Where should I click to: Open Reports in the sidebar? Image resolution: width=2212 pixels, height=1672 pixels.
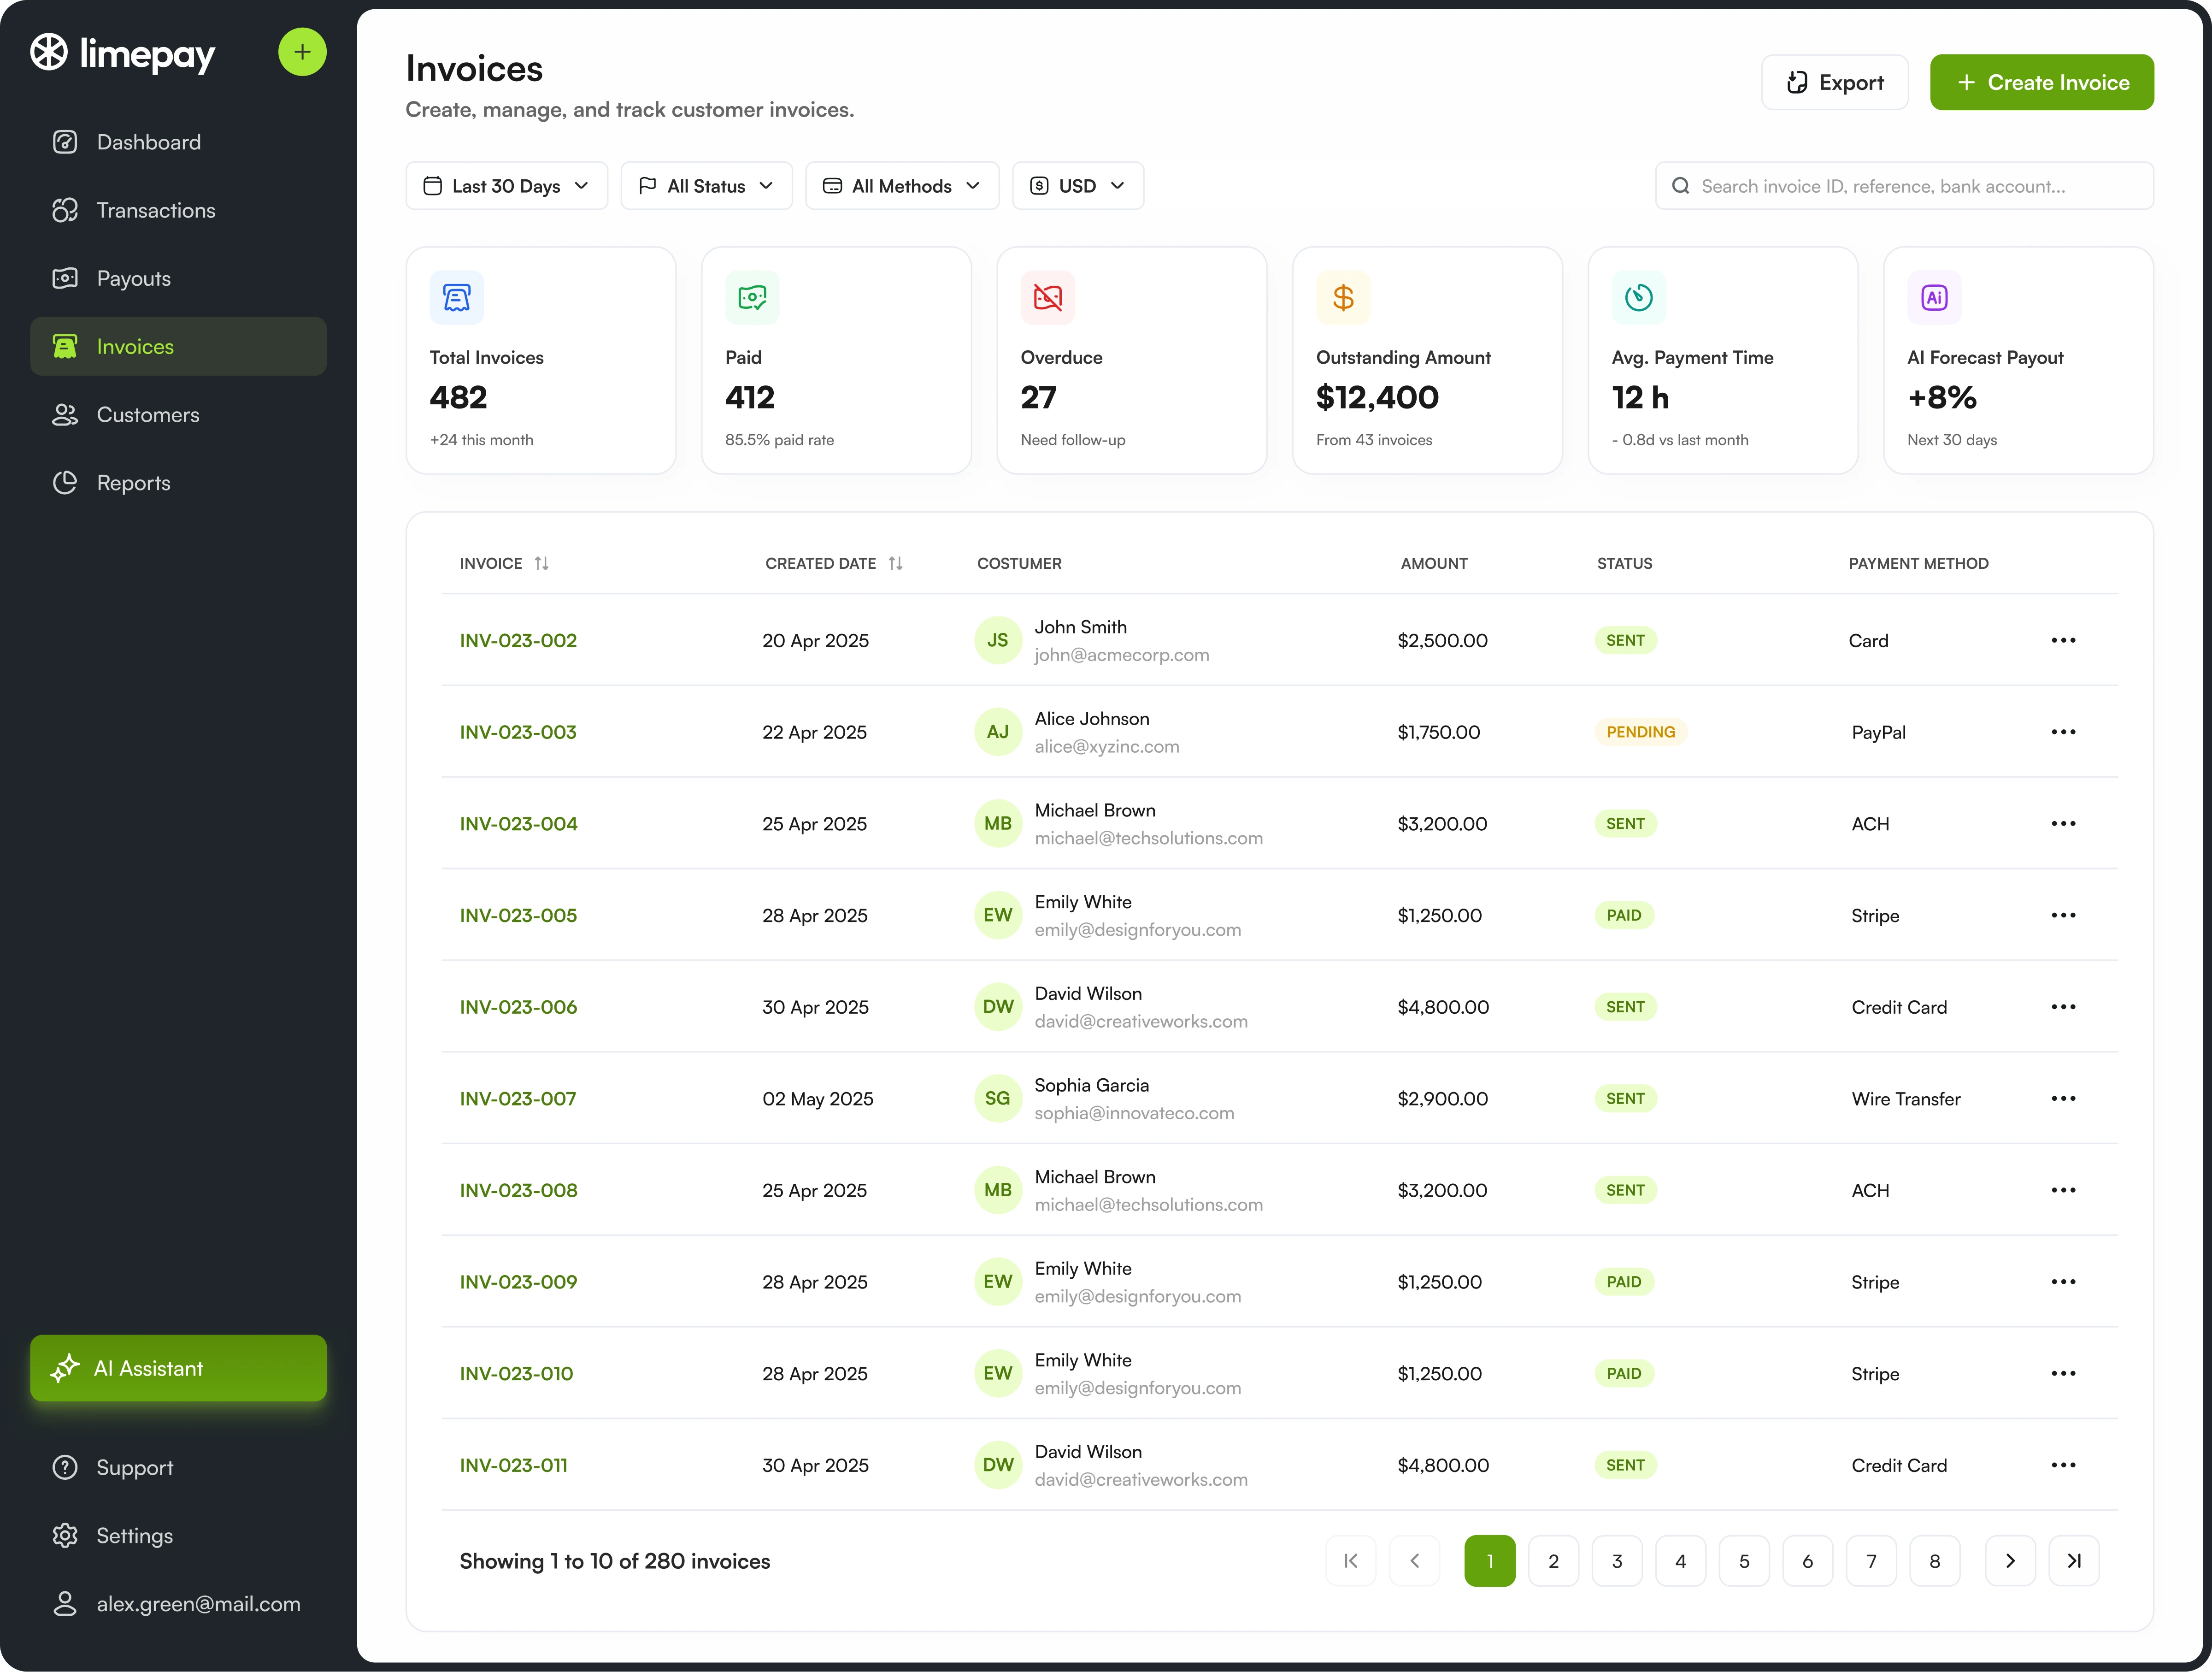click(178, 482)
